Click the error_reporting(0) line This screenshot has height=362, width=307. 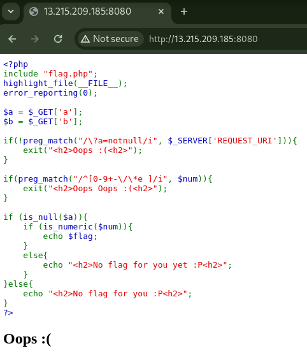pos(50,93)
